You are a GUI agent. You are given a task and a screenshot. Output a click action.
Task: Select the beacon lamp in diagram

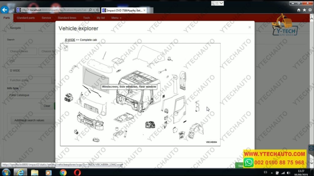170,59
